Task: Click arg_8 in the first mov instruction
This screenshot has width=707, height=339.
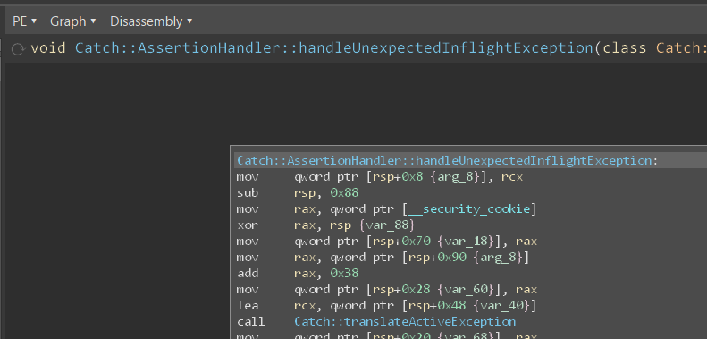Action: (457, 176)
